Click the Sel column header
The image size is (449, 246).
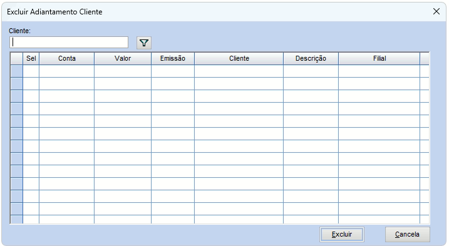pyautogui.click(x=31, y=58)
